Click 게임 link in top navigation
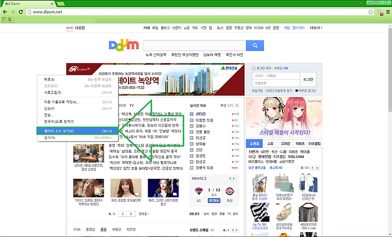The width and height of the screenshot is (392, 237). tap(287, 28)
